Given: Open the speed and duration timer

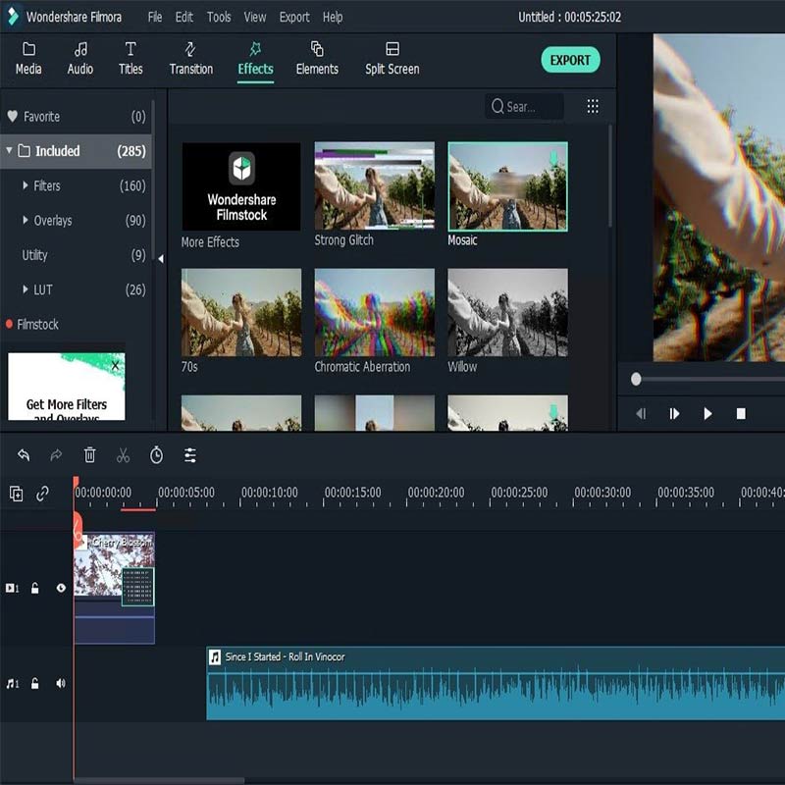Looking at the screenshot, I should coord(156,455).
